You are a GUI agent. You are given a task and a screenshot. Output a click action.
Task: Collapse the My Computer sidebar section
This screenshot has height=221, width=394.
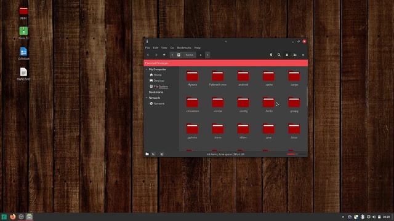point(147,69)
